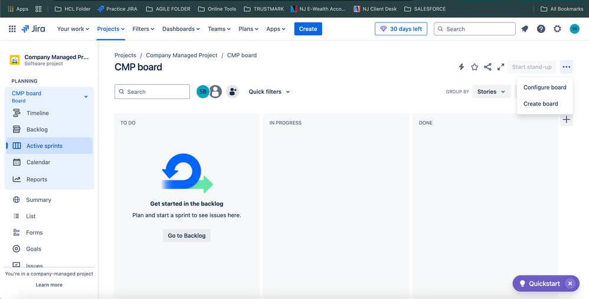The height and width of the screenshot is (299, 589).
Task: Open the SB profile avatar in top bar
Action: pos(574,29)
